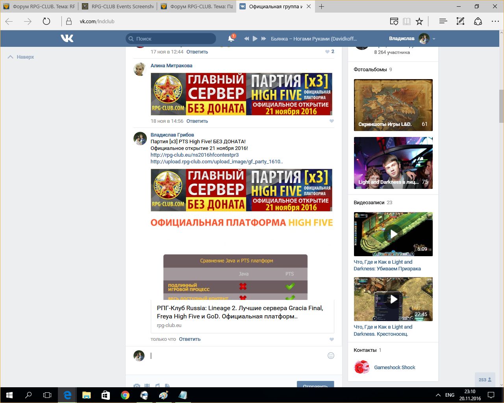Screen dimensions: 504x403
Task: Open the РПГ-Клуб Russia link preview title
Action: point(240,312)
